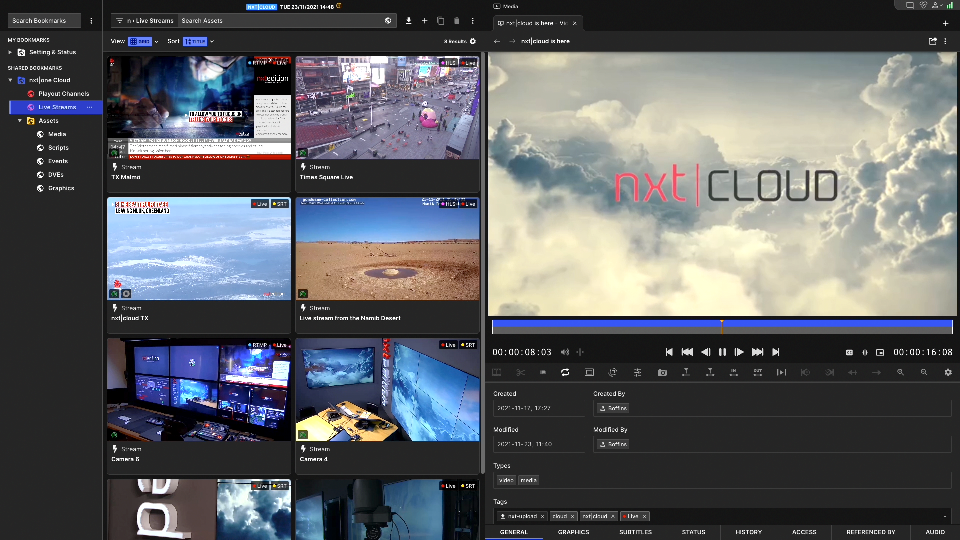
Task: Set the IN point marker
Action: pyautogui.click(x=734, y=372)
